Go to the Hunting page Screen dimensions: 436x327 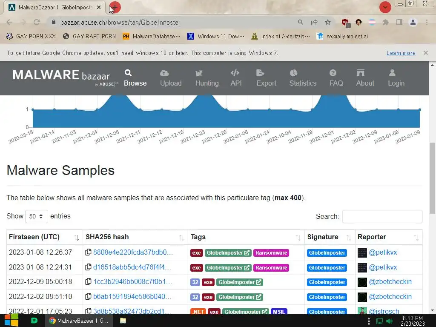207,78
